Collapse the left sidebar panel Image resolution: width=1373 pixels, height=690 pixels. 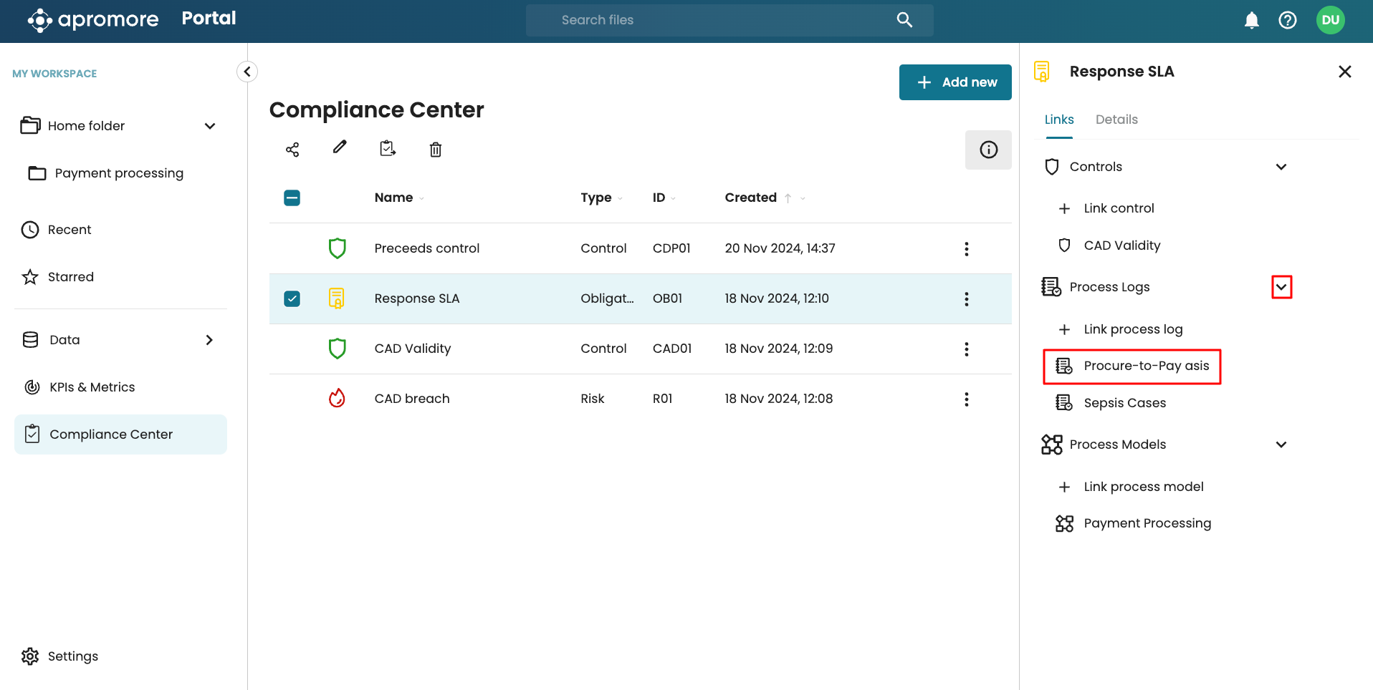247,72
